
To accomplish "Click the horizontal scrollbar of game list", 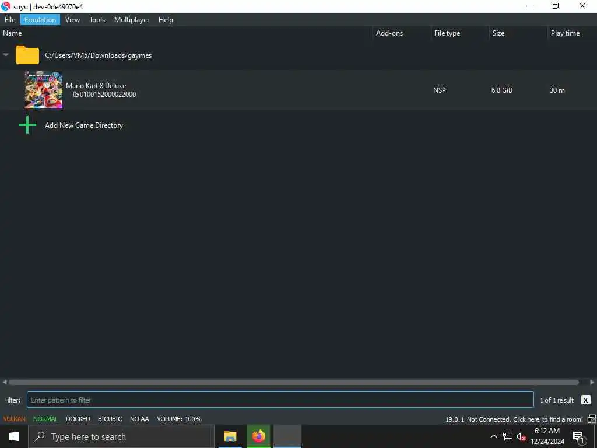I will click(294, 382).
